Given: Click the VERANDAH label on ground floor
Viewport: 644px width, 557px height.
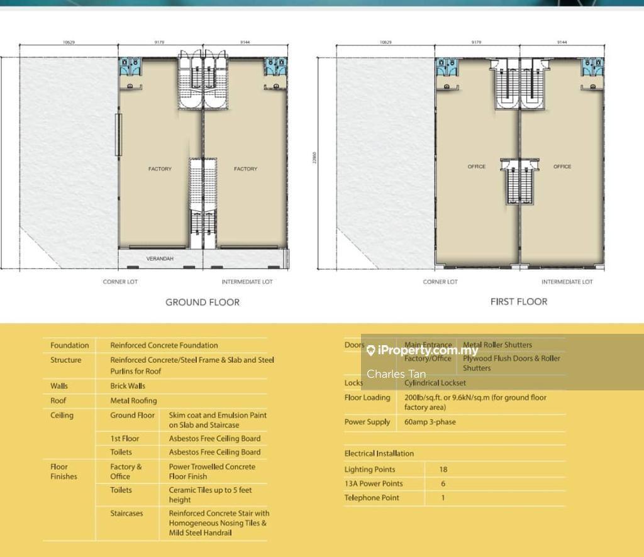Looking at the screenshot, I should pos(160,258).
